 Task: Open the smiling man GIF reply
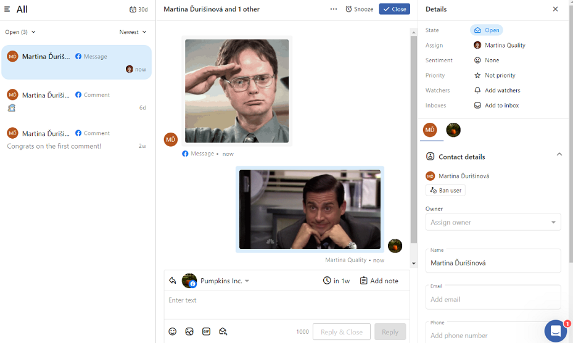pos(310,210)
